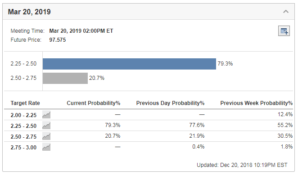Open chart icon for 2.50 - 2.75 rate
The width and height of the screenshot is (298, 179).
46,136
